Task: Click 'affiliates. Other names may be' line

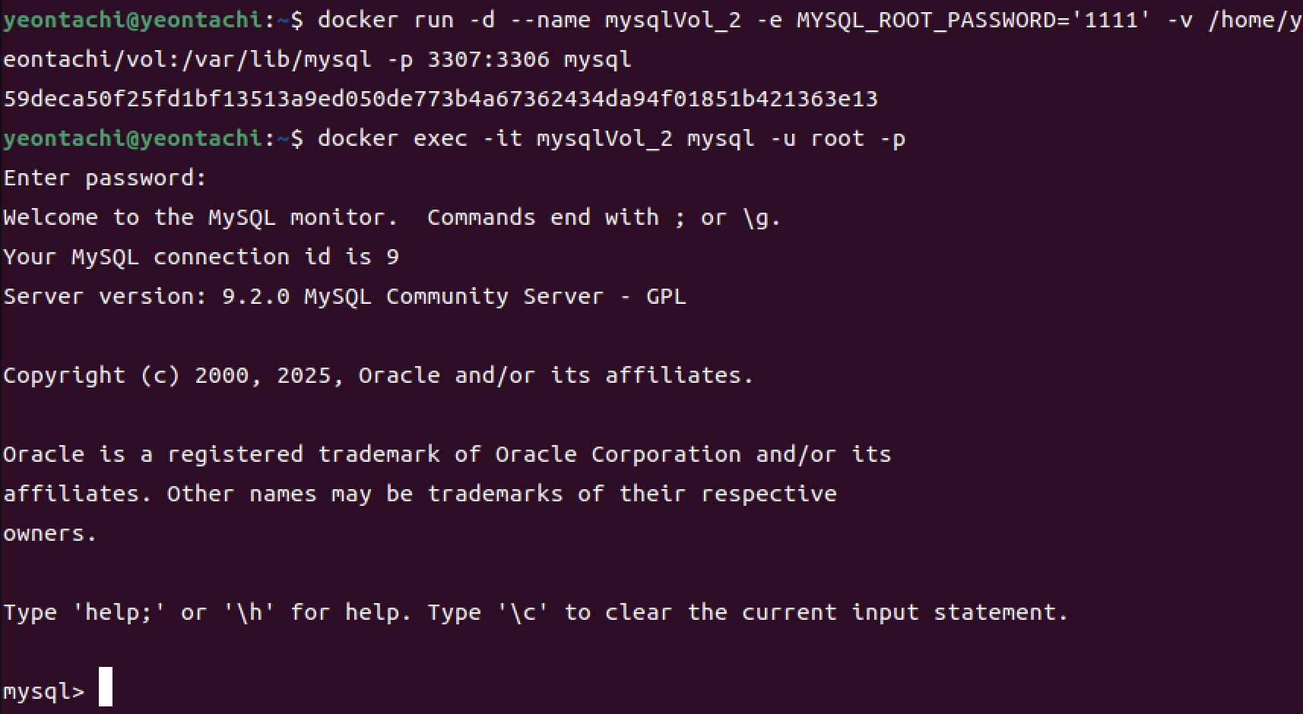Action: click(x=420, y=494)
